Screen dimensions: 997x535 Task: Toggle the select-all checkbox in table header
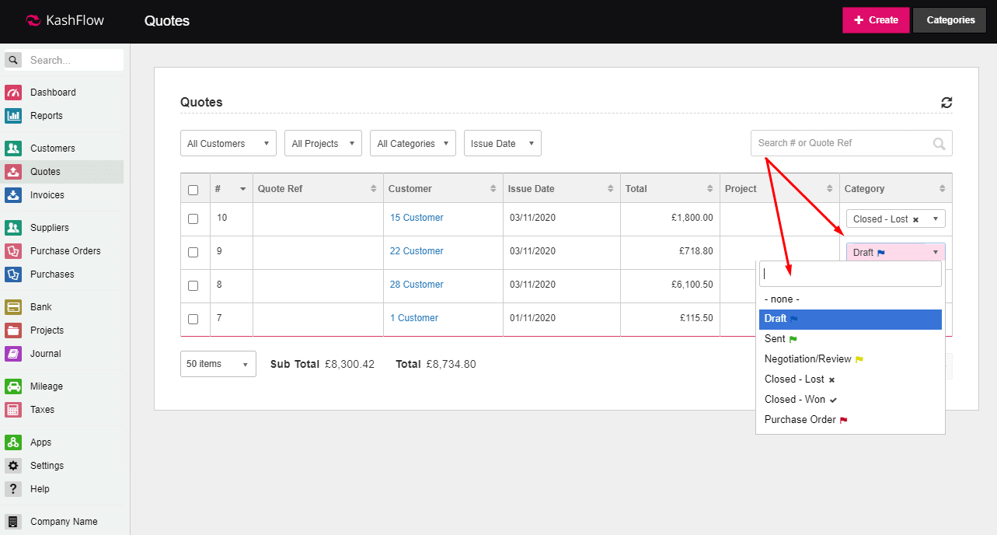pos(193,189)
